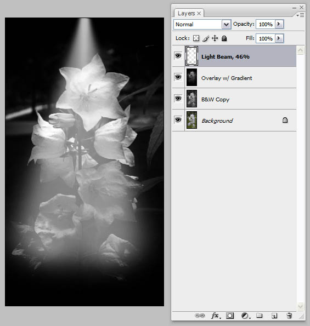This screenshot has width=310, height=326.
Task: Hide the Background layer
Action: (178, 120)
